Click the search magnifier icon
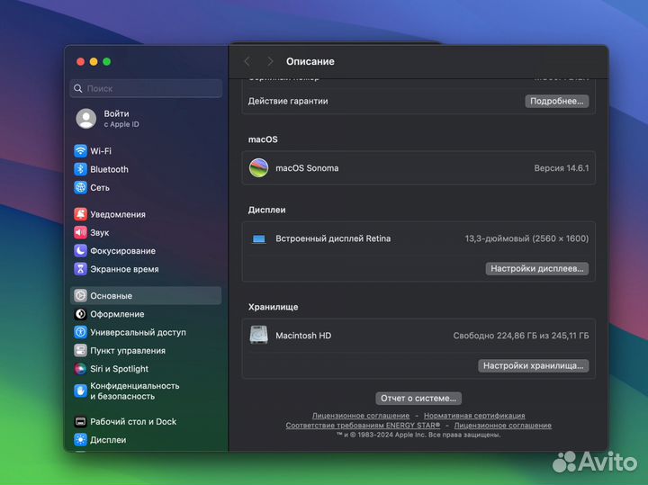This screenshot has width=648, height=485. click(78, 88)
